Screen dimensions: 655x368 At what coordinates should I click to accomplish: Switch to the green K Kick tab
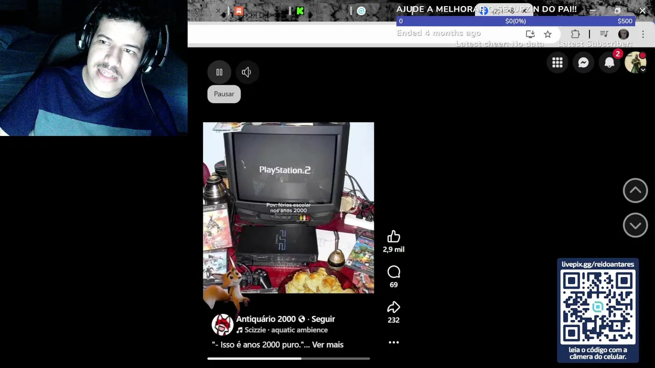300,11
